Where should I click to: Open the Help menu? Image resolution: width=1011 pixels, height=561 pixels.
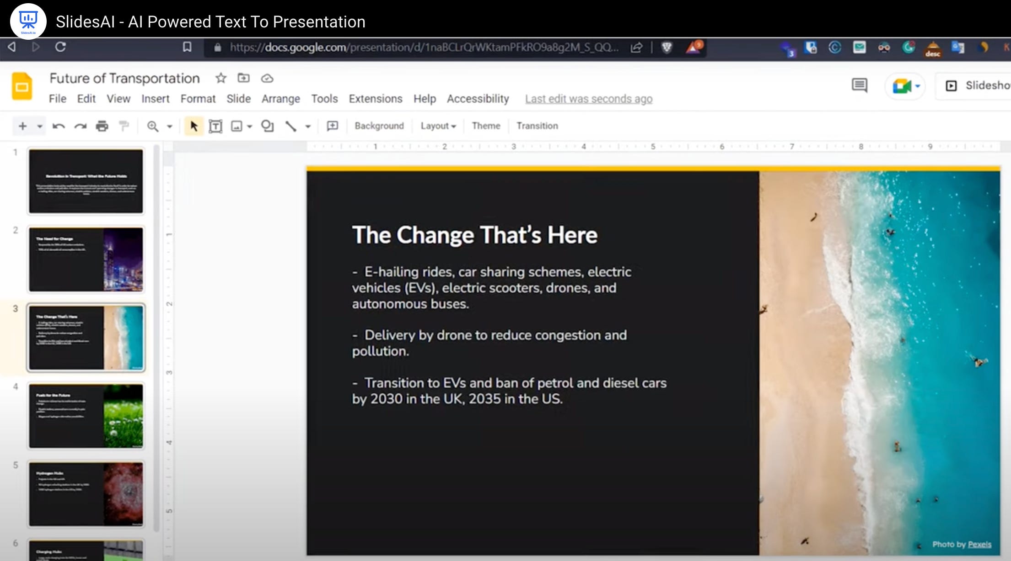(425, 99)
